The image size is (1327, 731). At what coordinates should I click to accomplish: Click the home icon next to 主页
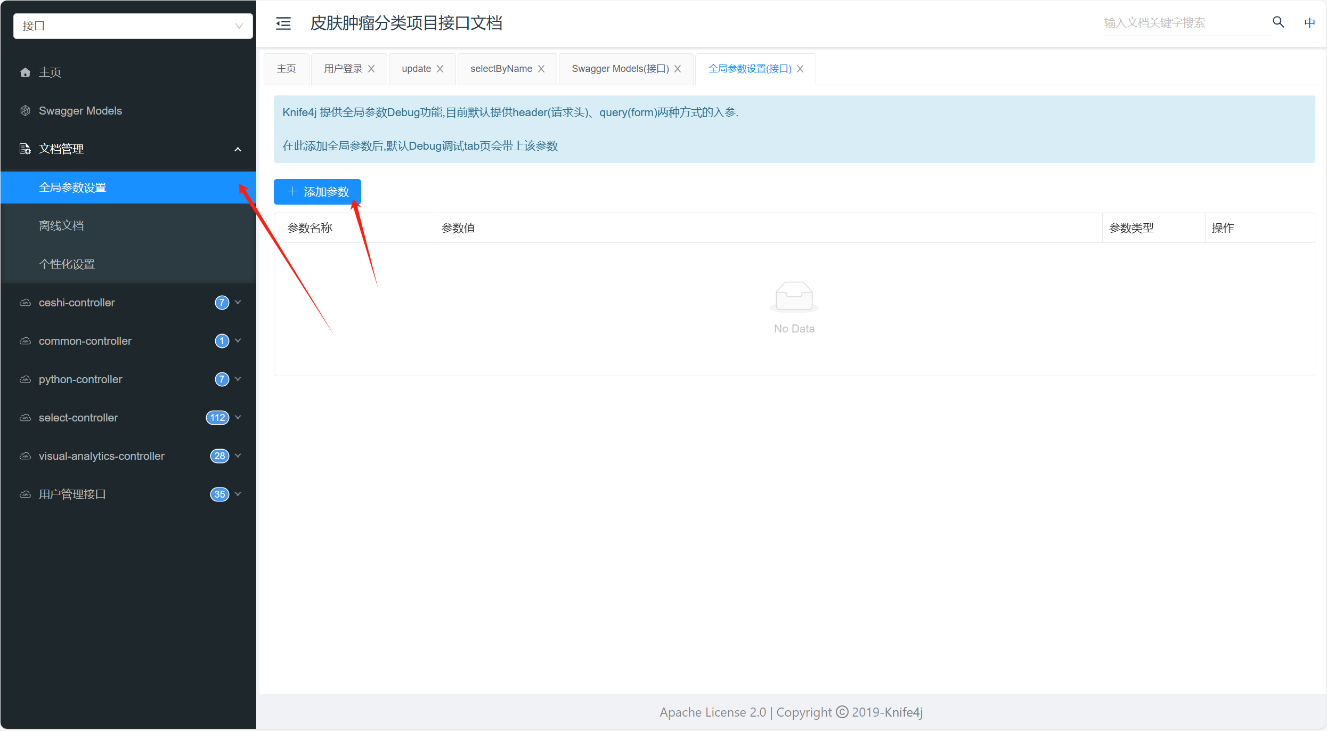(25, 72)
